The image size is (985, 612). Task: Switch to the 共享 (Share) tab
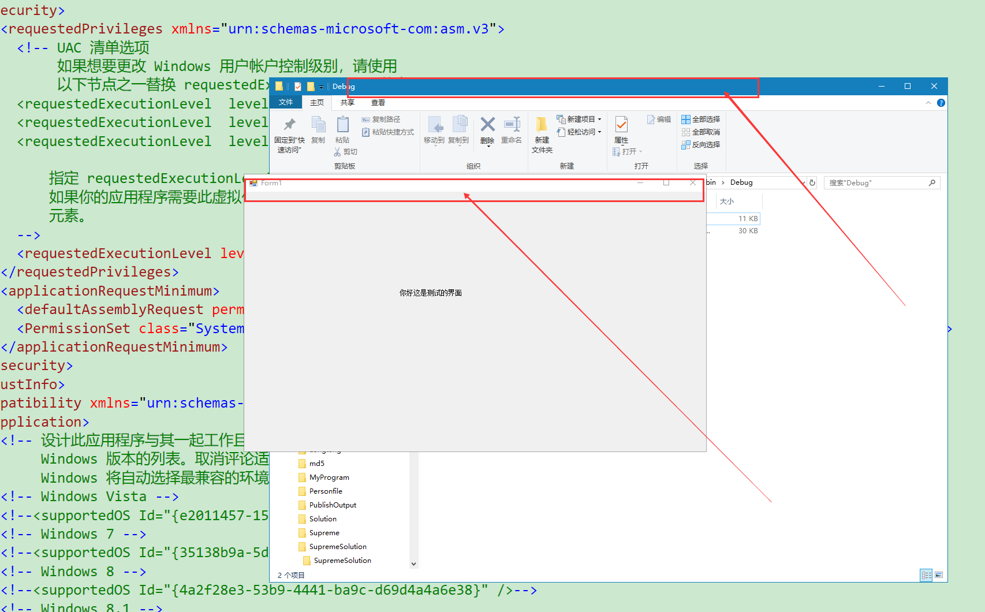tap(347, 102)
